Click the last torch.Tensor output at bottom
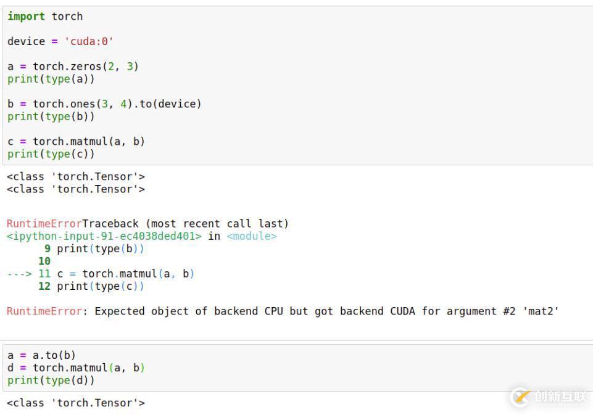Image resolution: width=593 pixels, height=415 pixels. 76,403
